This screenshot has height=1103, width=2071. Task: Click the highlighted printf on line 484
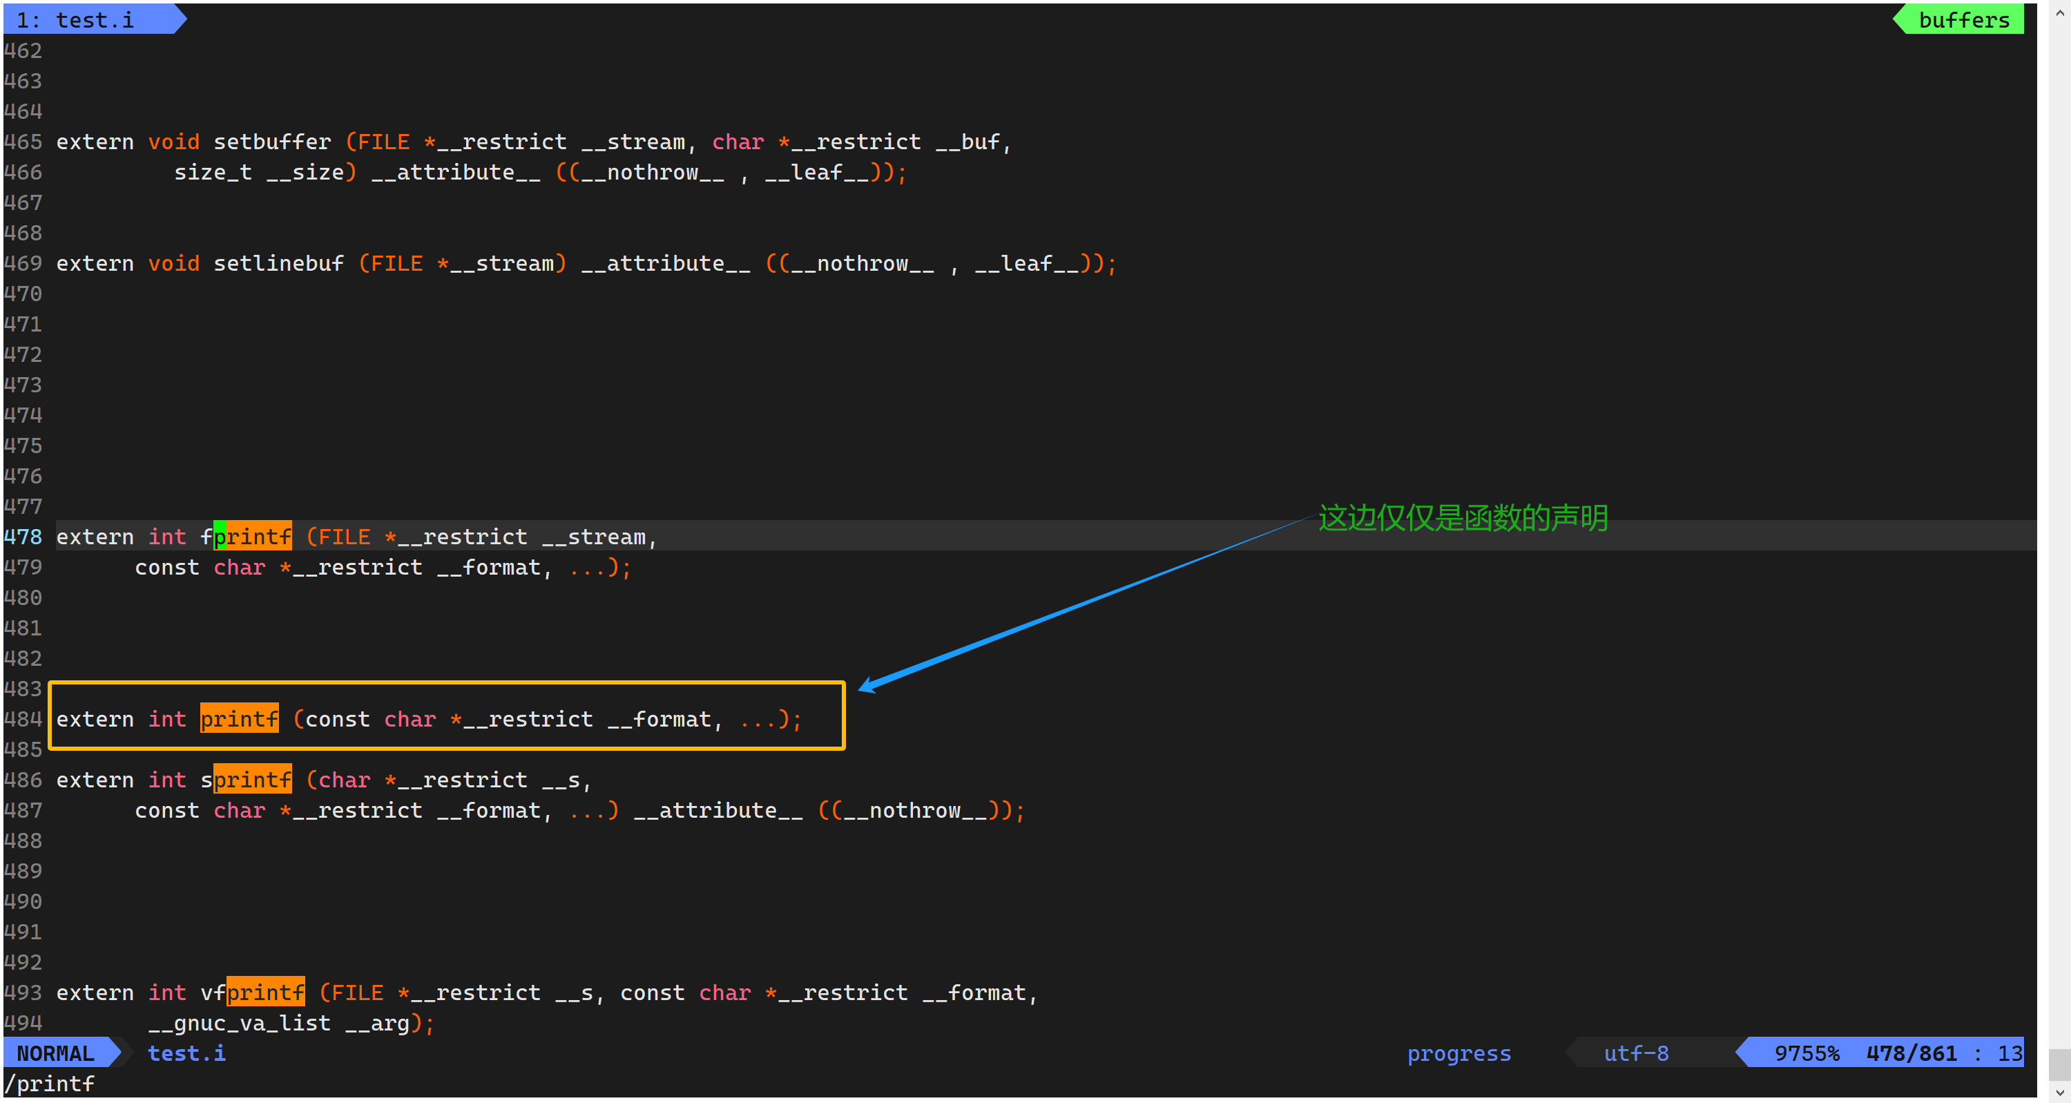point(240,719)
